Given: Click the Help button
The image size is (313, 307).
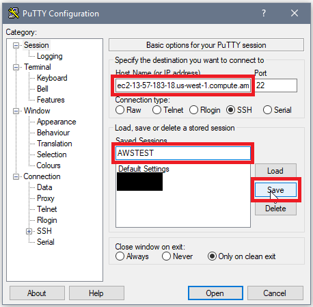Looking at the screenshot, I should coord(96,293).
